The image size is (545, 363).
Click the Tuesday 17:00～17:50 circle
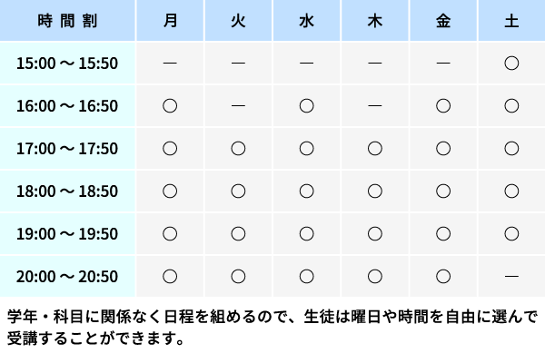[238, 148]
